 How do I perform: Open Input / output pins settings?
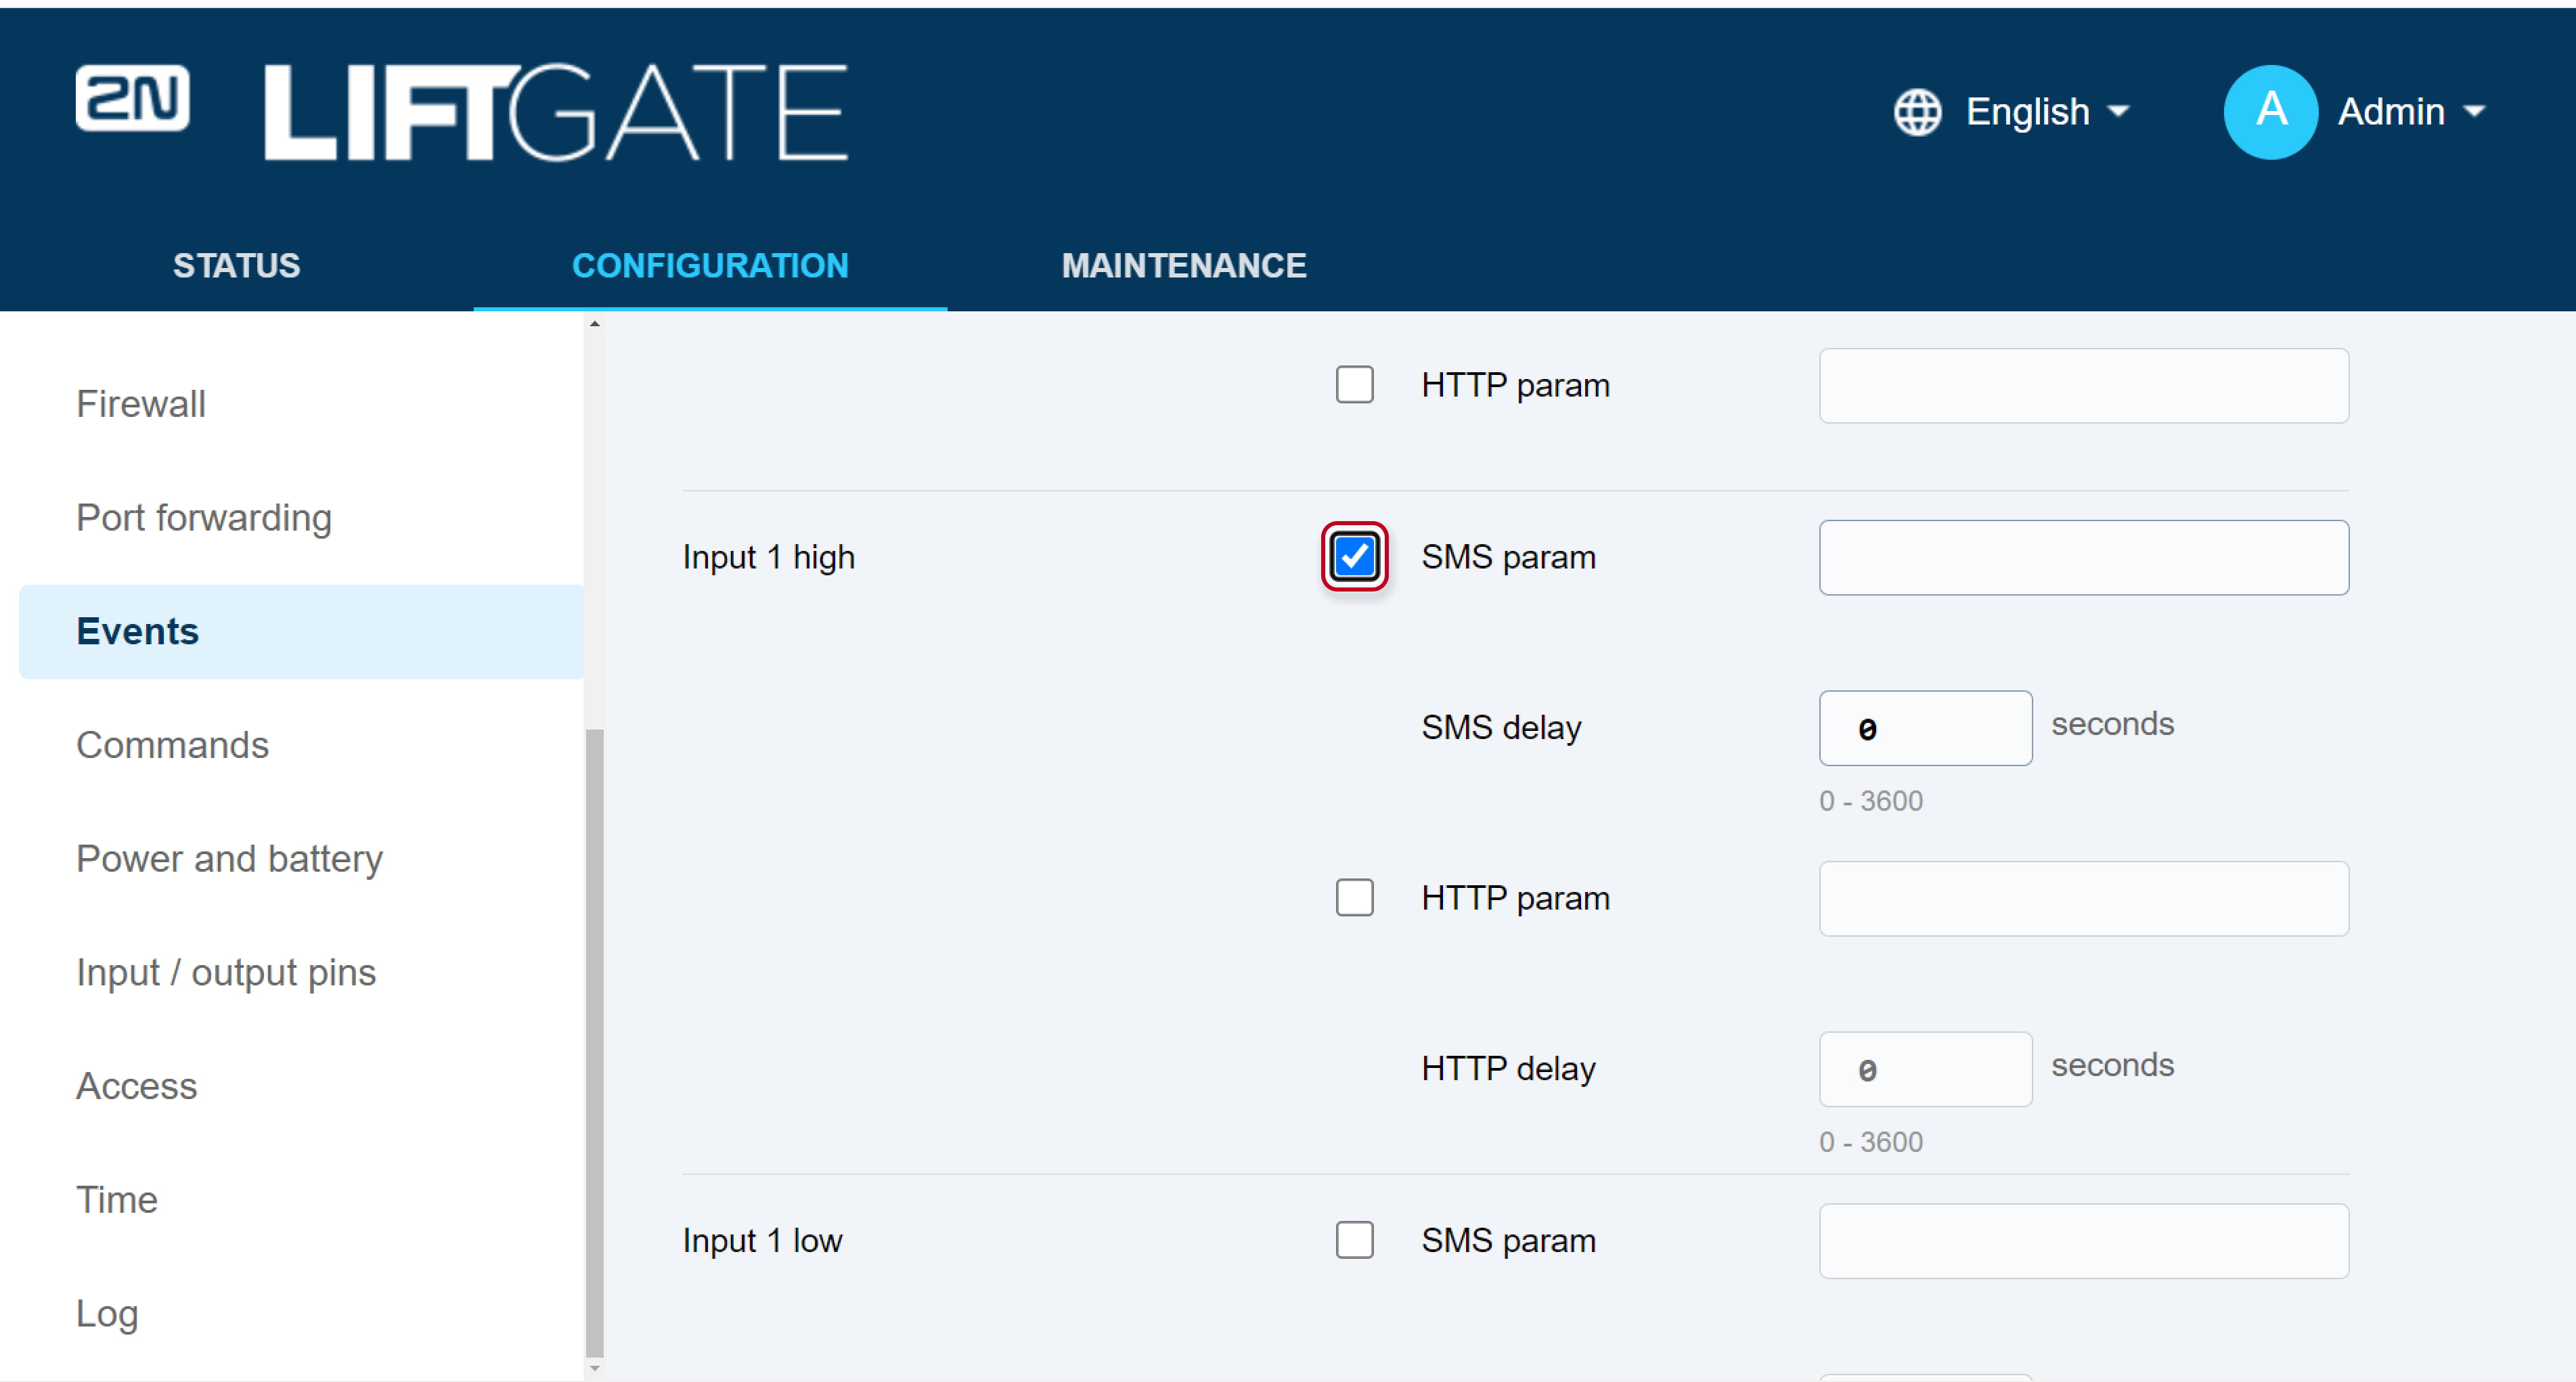pos(226,973)
